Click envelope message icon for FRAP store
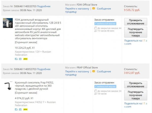 94,71
